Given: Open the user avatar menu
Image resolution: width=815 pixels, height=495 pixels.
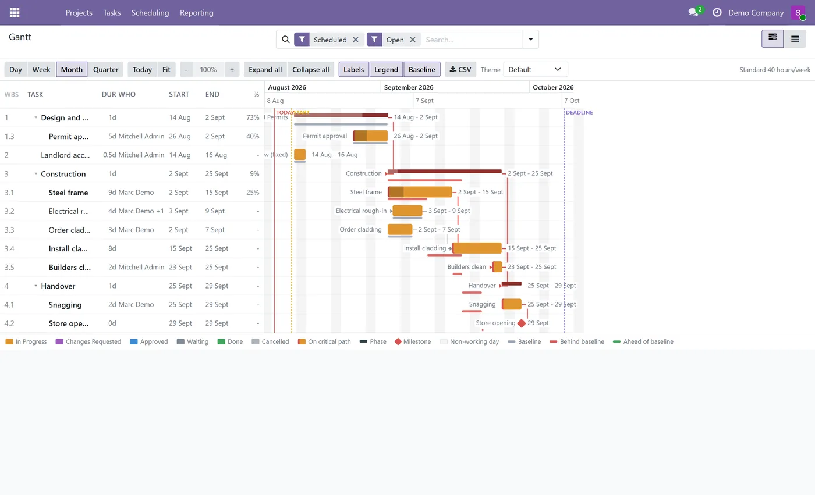Looking at the screenshot, I should click(798, 13).
